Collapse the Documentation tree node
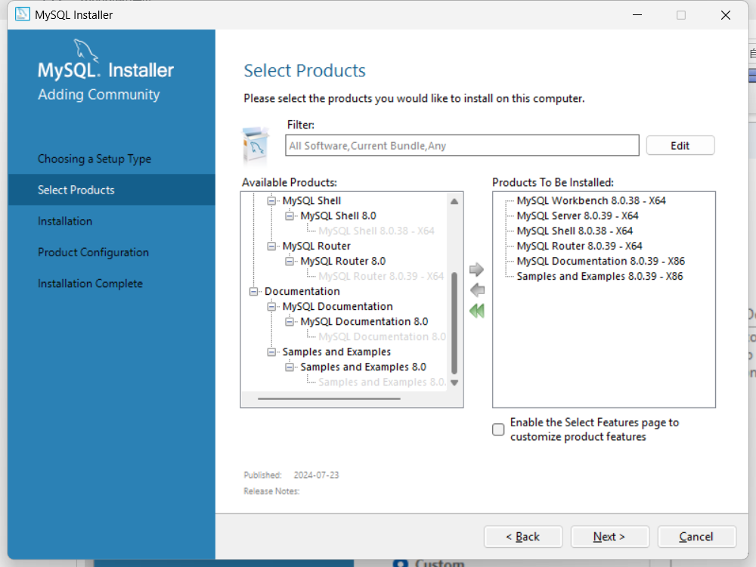The image size is (756, 567). click(x=253, y=291)
